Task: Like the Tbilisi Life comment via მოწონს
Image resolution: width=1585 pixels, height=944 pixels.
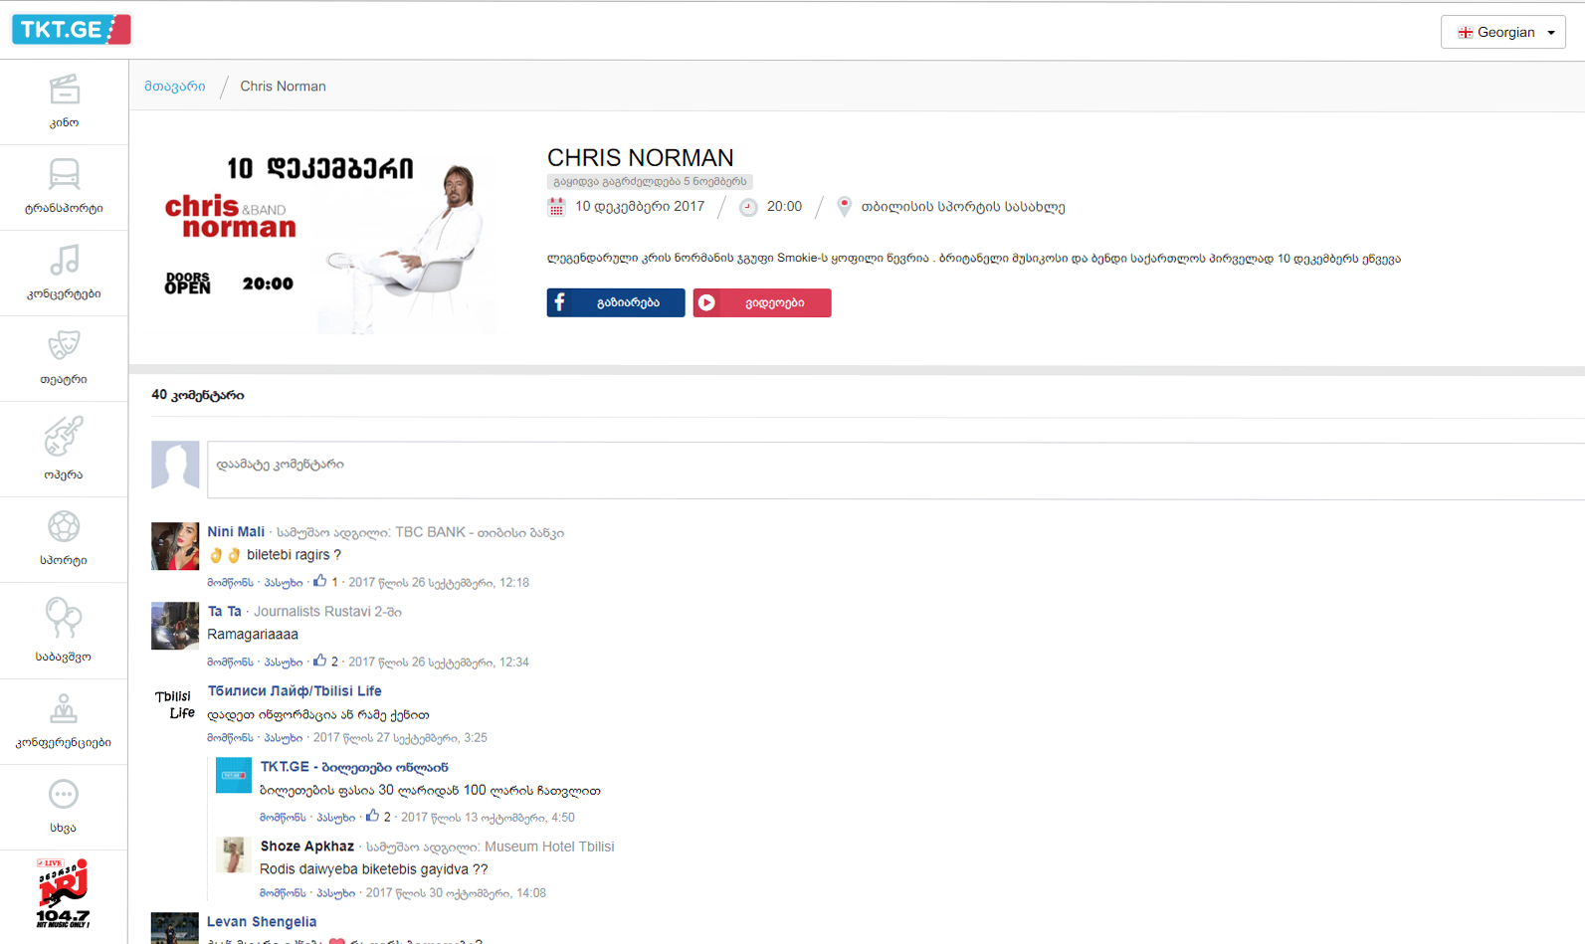Action: 230,738
